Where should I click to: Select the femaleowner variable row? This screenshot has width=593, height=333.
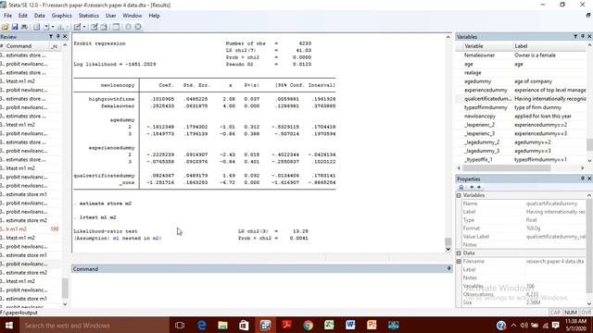tap(521, 55)
